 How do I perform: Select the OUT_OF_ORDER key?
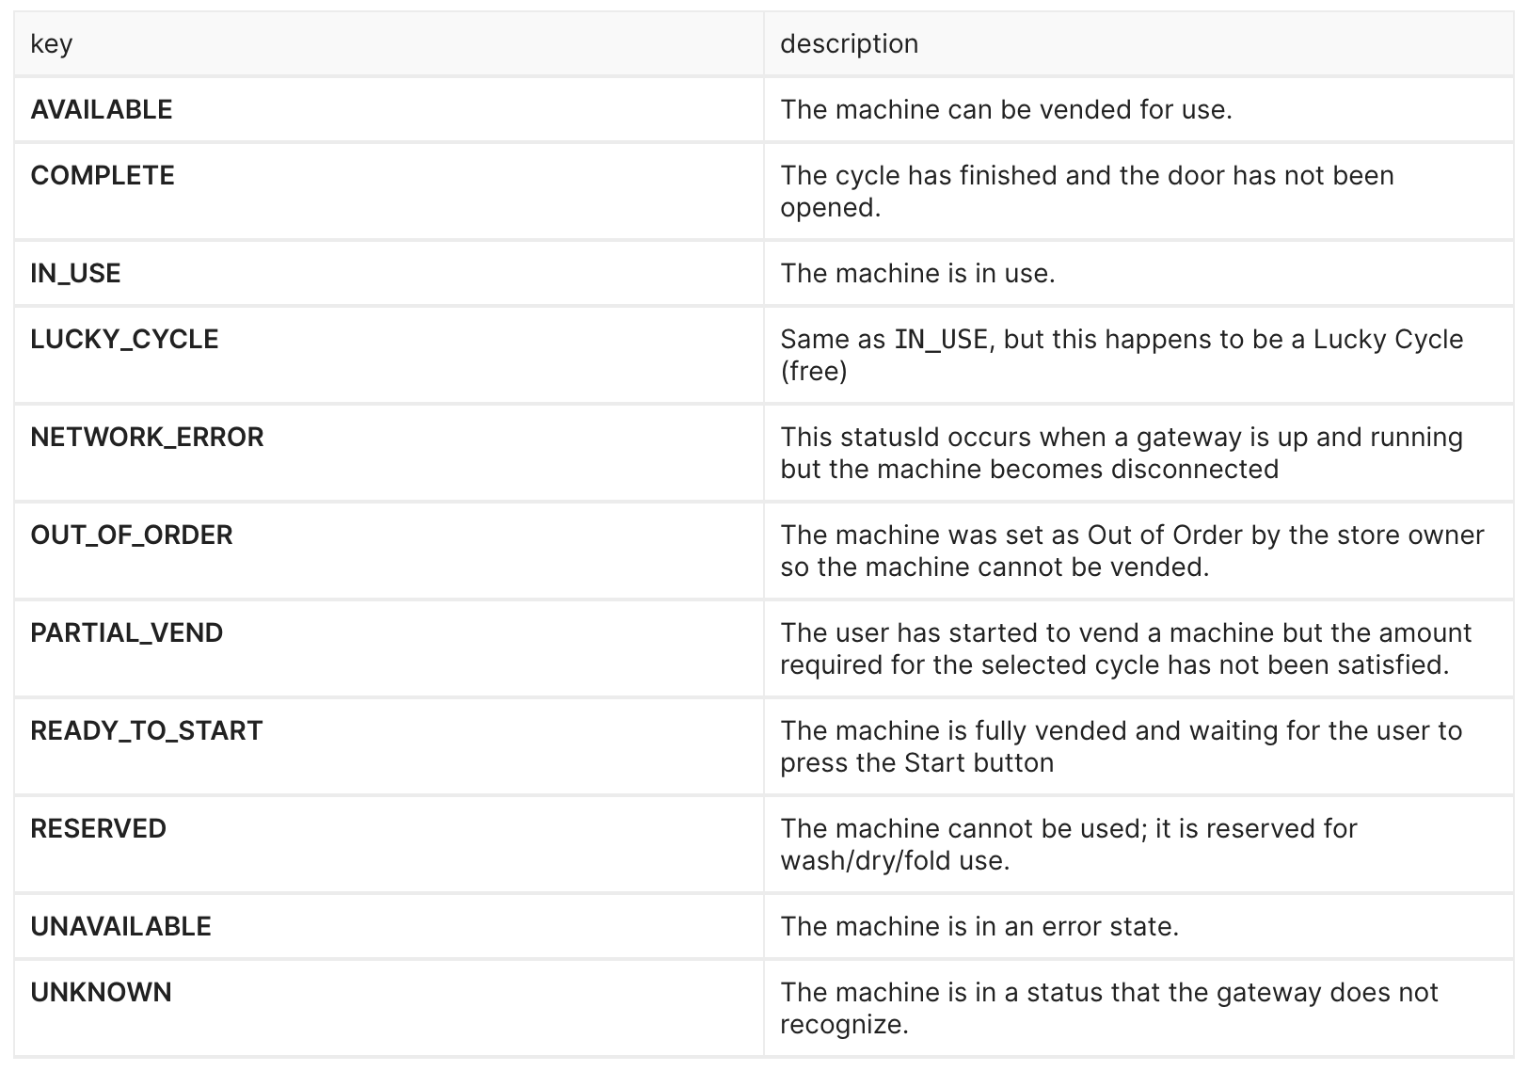[x=132, y=535]
